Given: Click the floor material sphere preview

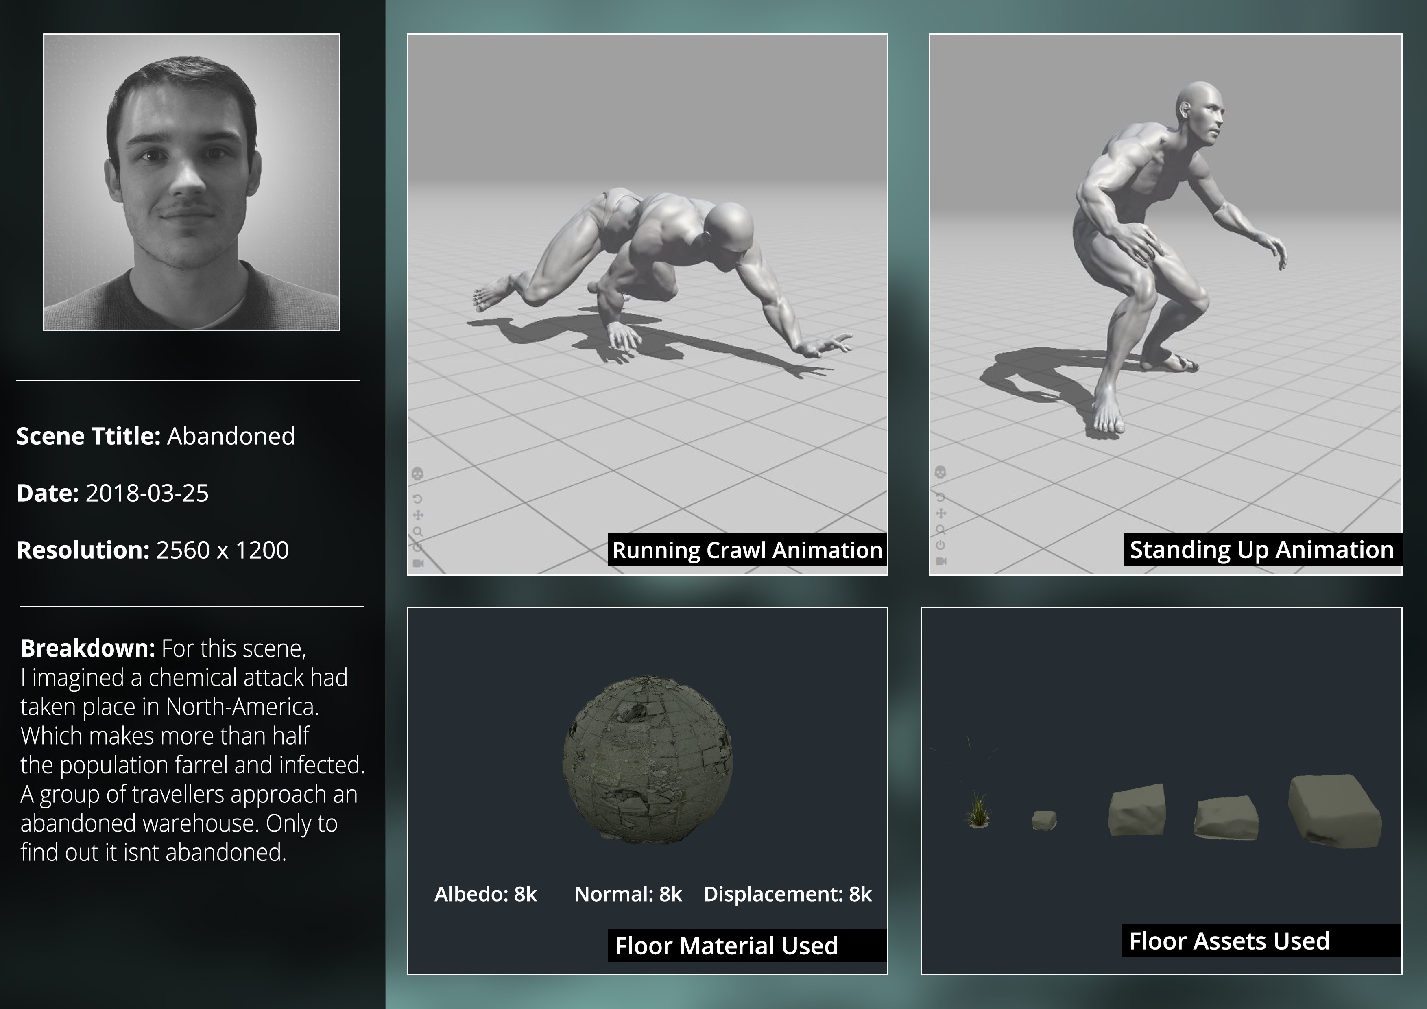Looking at the screenshot, I should tap(647, 760).
